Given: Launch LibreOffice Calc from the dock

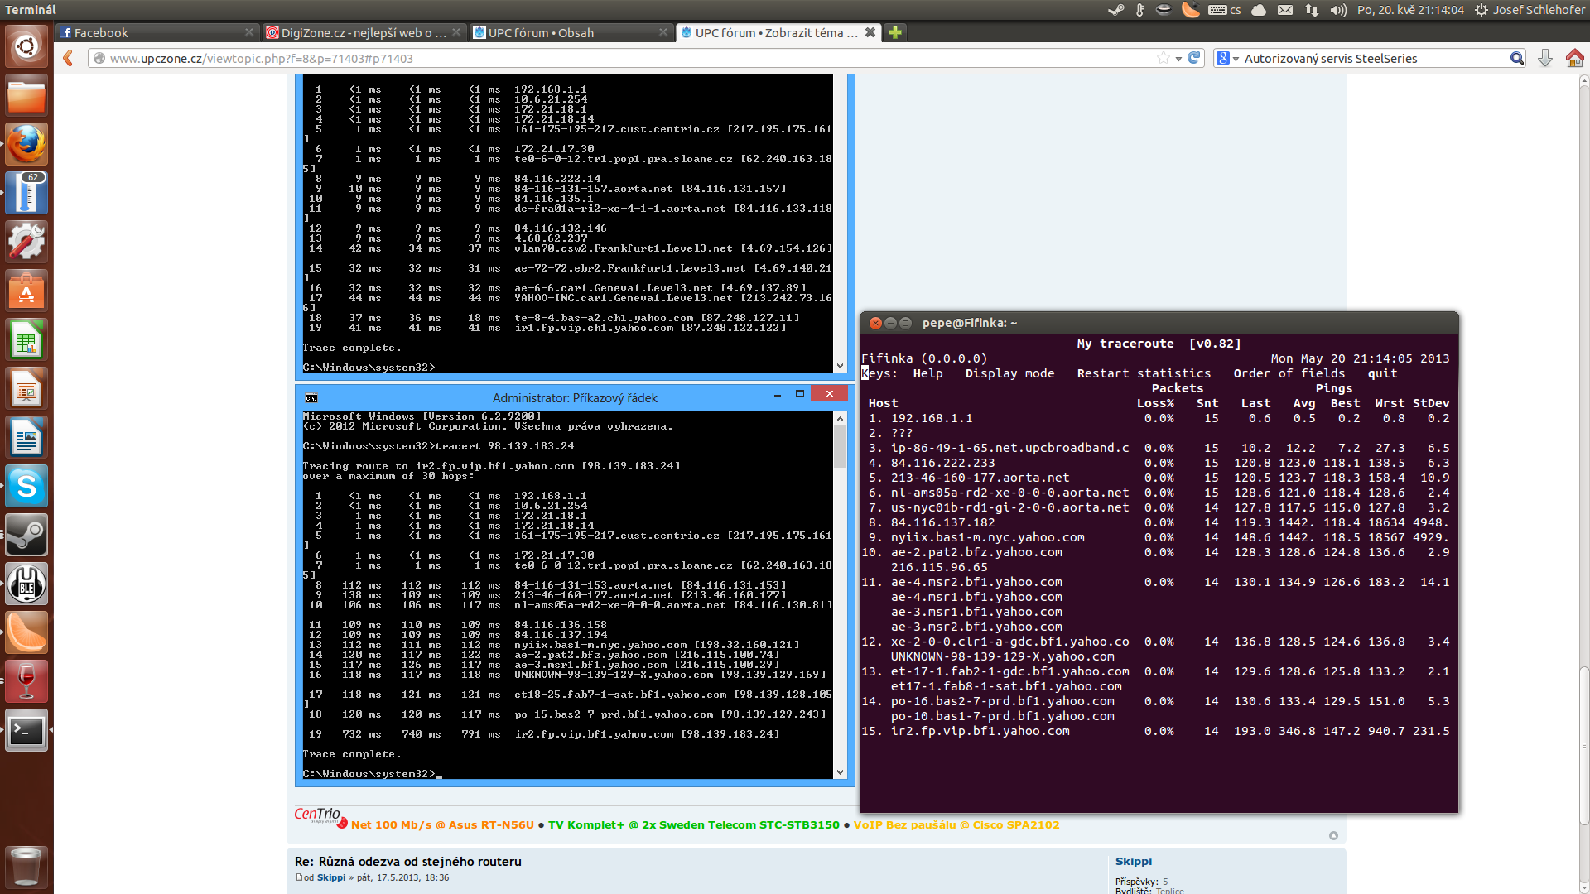Looking at the screenshot, I should pos(26,339).
